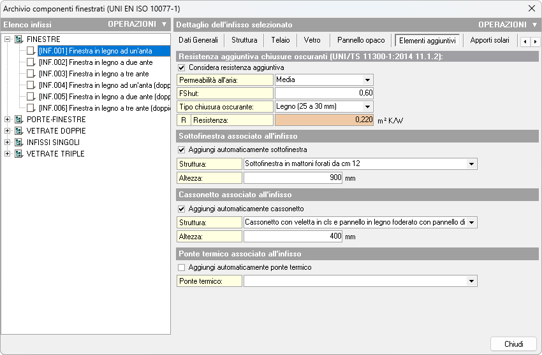Disable Considera resistenza aggiuntiva checkbox
Image resolution: width=542 pixels, height=355 pixels.
182,67
